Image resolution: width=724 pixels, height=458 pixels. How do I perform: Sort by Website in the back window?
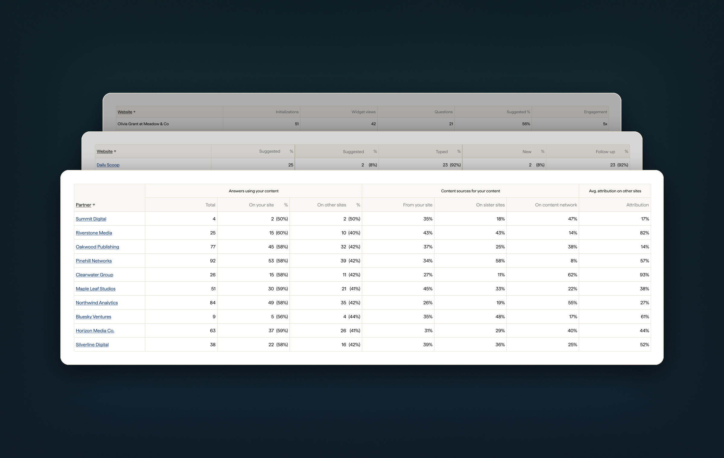125,112
